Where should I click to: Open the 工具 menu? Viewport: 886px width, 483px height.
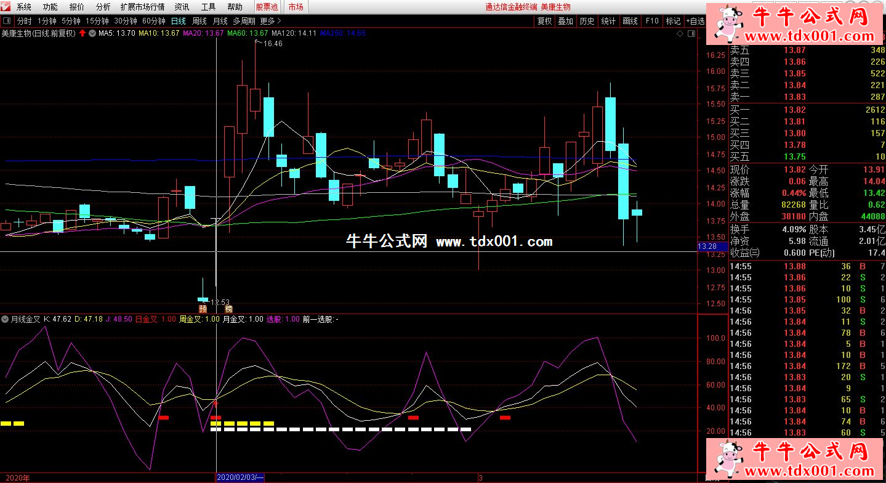pyautogui.click(x=208, y=7)
